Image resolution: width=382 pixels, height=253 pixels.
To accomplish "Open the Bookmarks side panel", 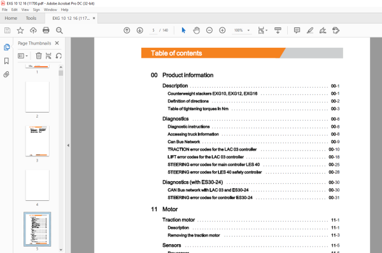I will 6,61.
